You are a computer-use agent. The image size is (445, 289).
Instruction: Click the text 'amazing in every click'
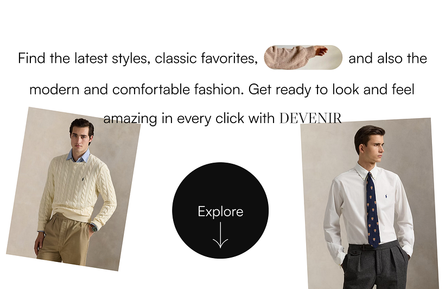(174, 119)
